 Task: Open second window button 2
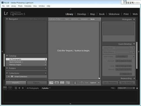pos(10,88)
